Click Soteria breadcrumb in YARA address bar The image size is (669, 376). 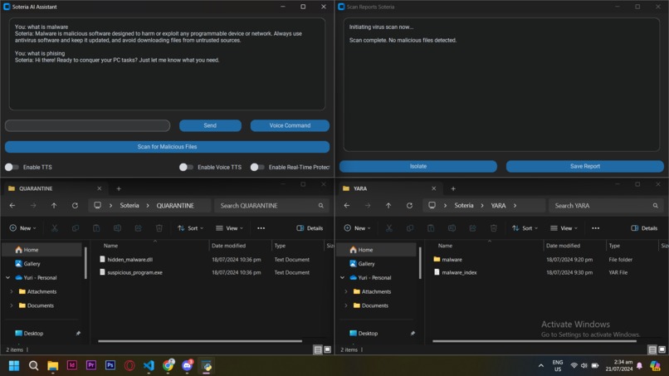464,206
